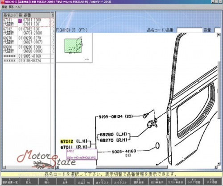Click the F9 function key button

click(157, 181)
